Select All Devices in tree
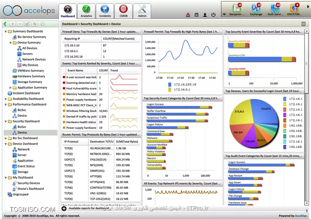This screenshot has width=311, height=219. 30,48
